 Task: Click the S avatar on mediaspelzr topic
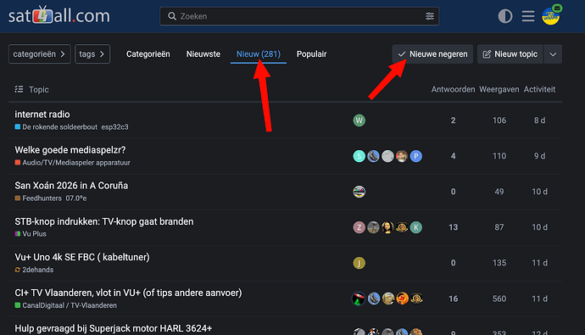point(359,156)
